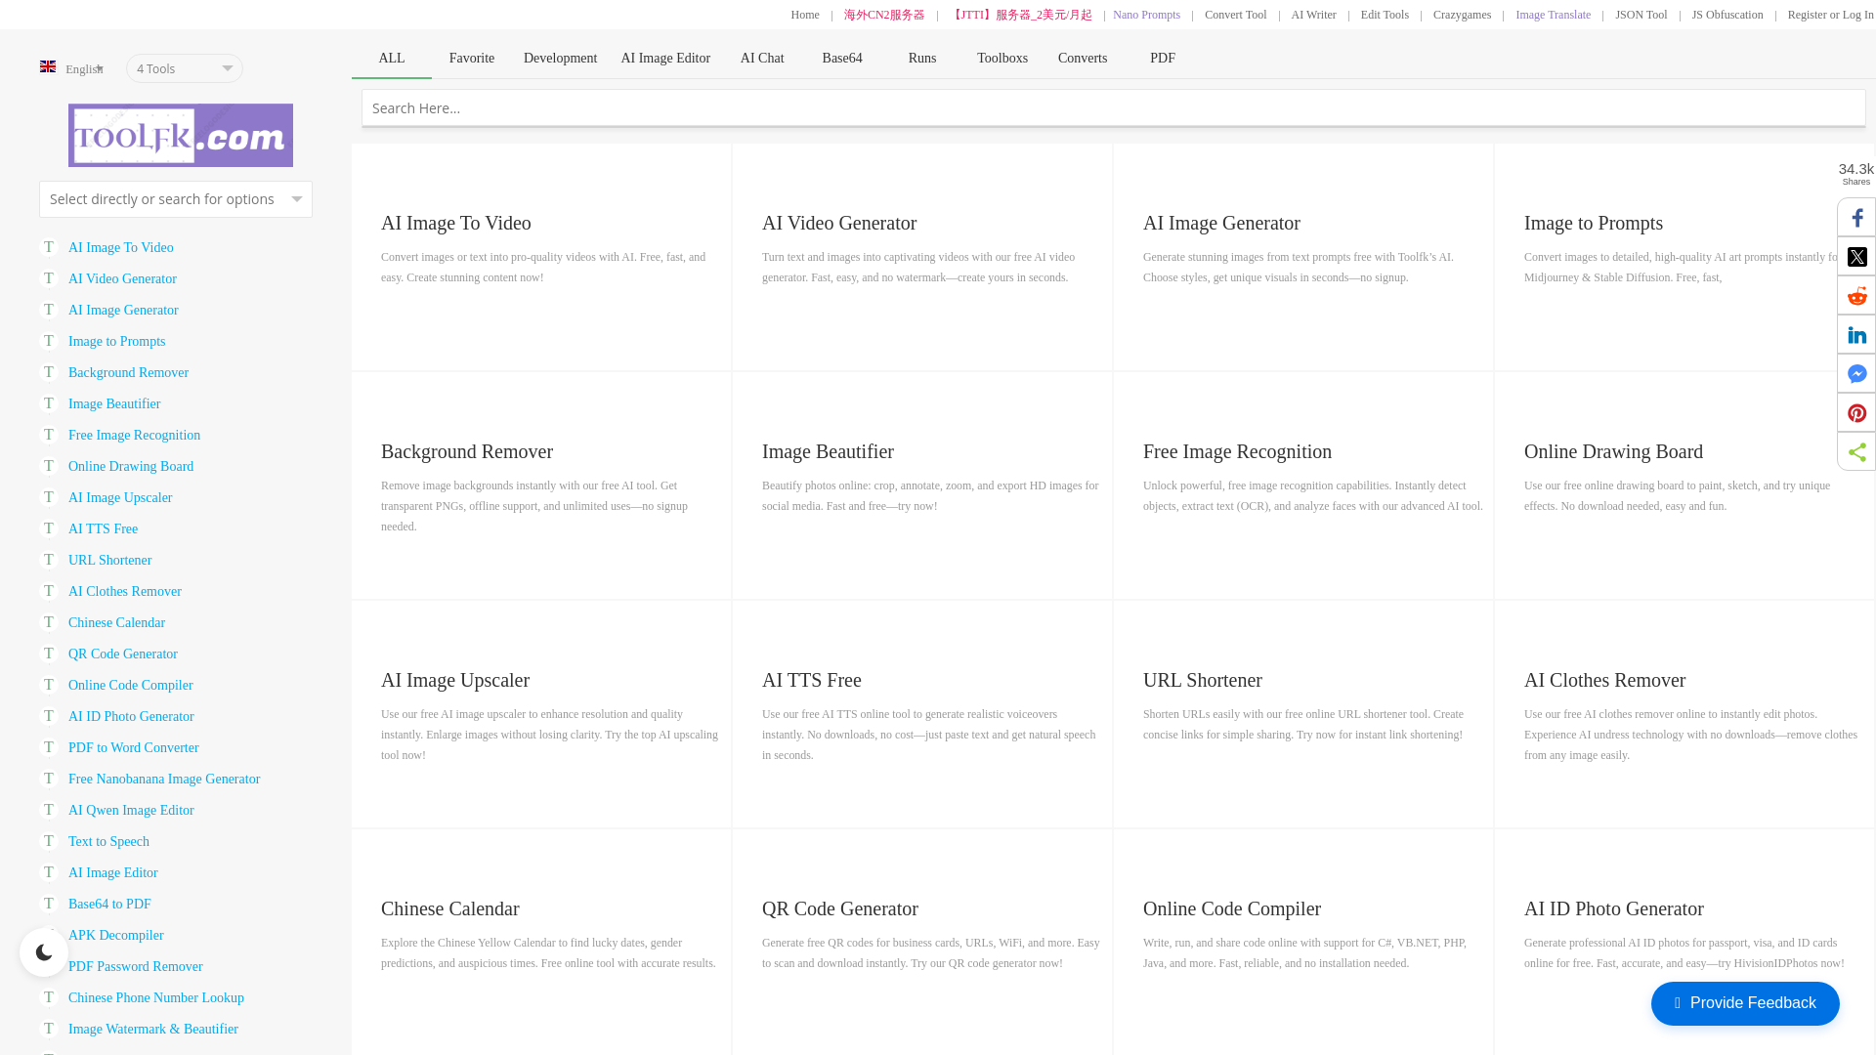Open Convert Tool top link
The image size is (1876, 1055).
[1235, 15]
